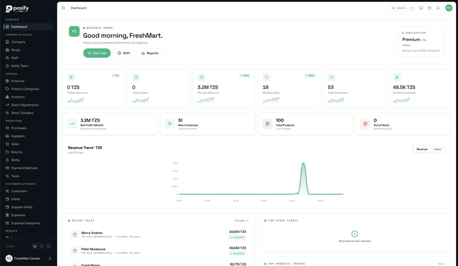The width and height of the screenshot is (458, 266).
Task: Switch to light theme sun icon
Action: coord(35,247)
